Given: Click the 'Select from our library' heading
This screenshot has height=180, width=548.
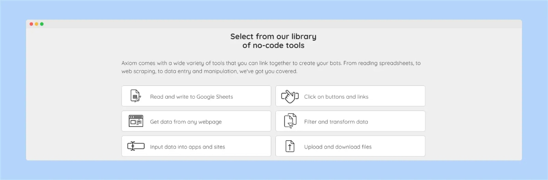Looking at the screenshot, I should [273, 37].
